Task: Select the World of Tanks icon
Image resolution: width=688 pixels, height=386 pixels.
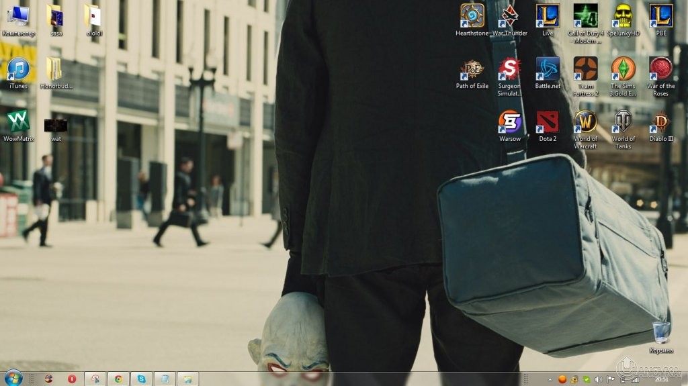Action: pos(623,122)
